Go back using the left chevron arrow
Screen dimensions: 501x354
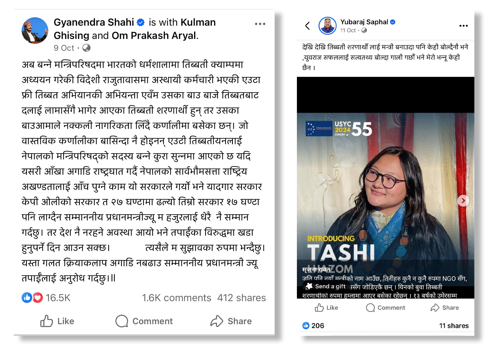[x=308, y=26]
